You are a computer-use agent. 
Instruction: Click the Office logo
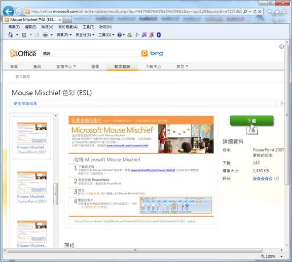(x=23, y=53)
